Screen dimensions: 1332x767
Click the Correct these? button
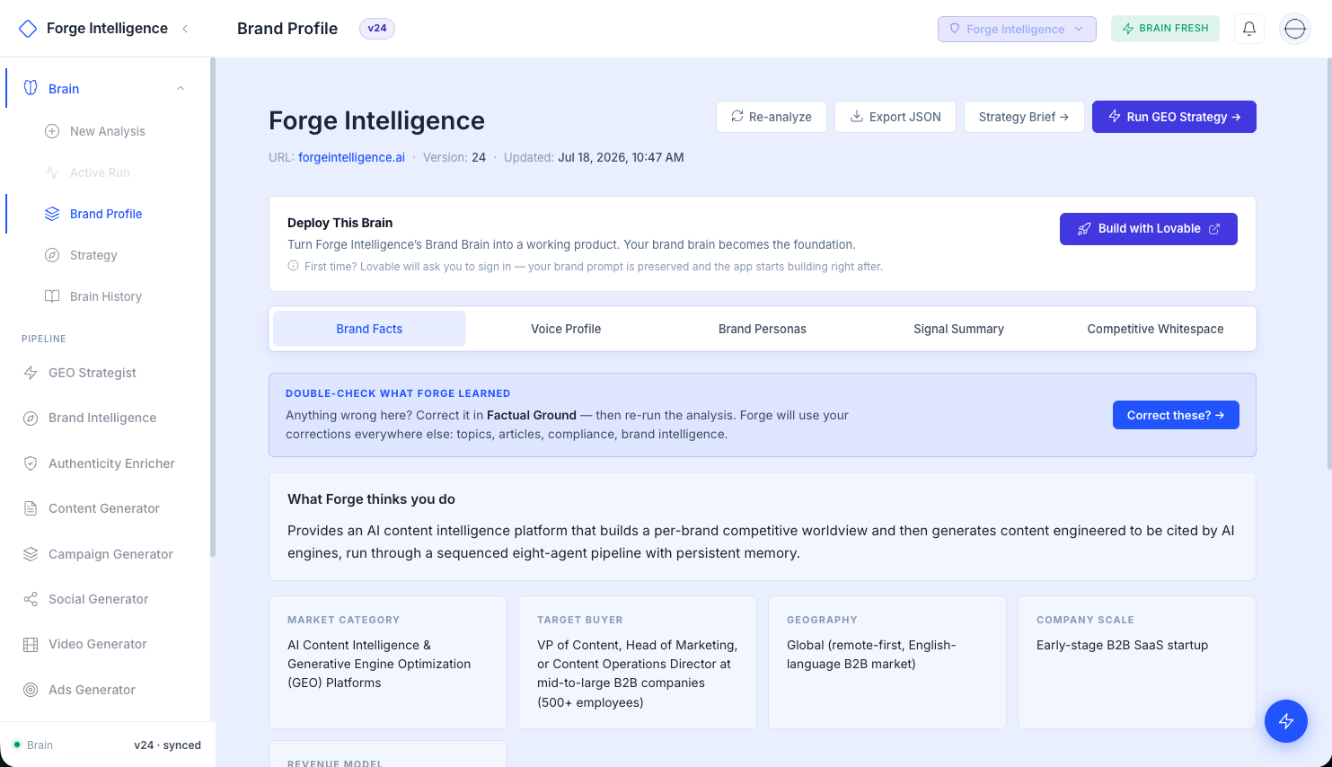point(1176,415)
